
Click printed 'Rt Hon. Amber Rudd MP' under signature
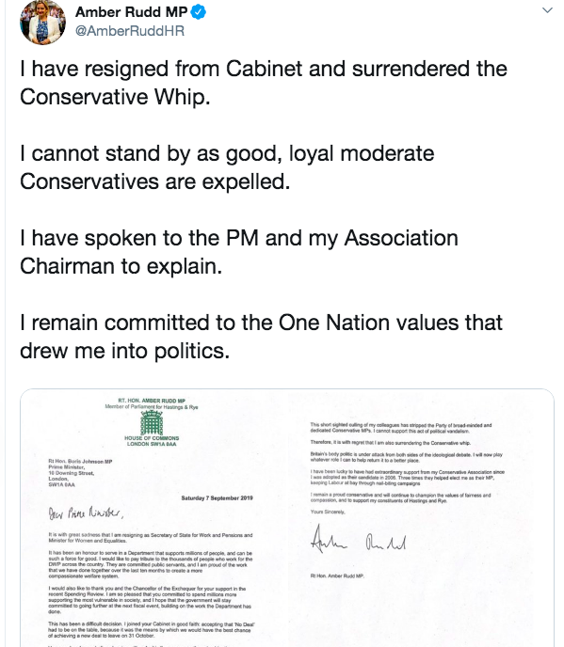pos(337,576)
